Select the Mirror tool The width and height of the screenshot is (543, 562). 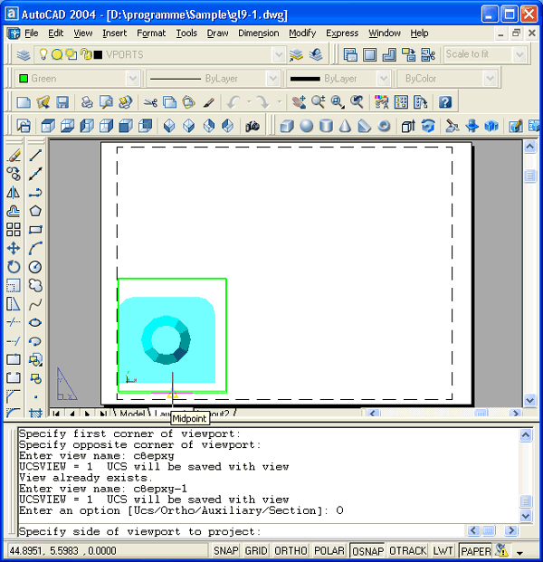14,192
